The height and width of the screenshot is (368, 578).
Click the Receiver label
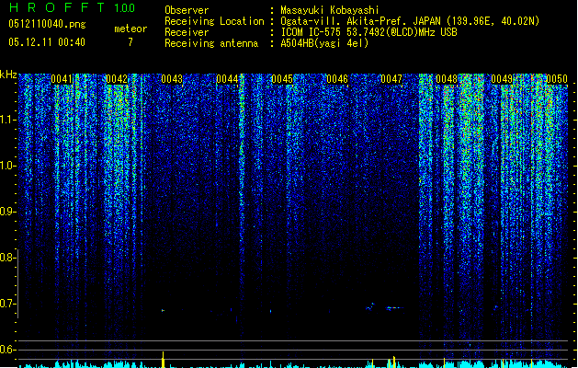pos(187,32)
